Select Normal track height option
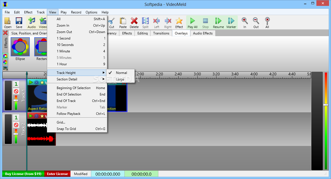 pyautogui.click(x=120, y=73)
